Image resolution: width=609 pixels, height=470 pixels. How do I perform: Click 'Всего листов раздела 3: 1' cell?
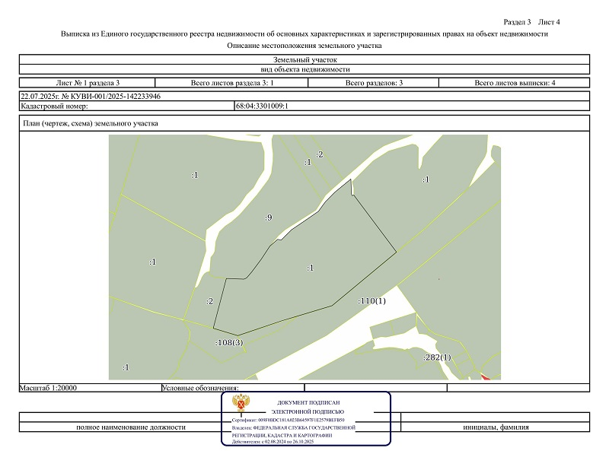tap(232, 82)
